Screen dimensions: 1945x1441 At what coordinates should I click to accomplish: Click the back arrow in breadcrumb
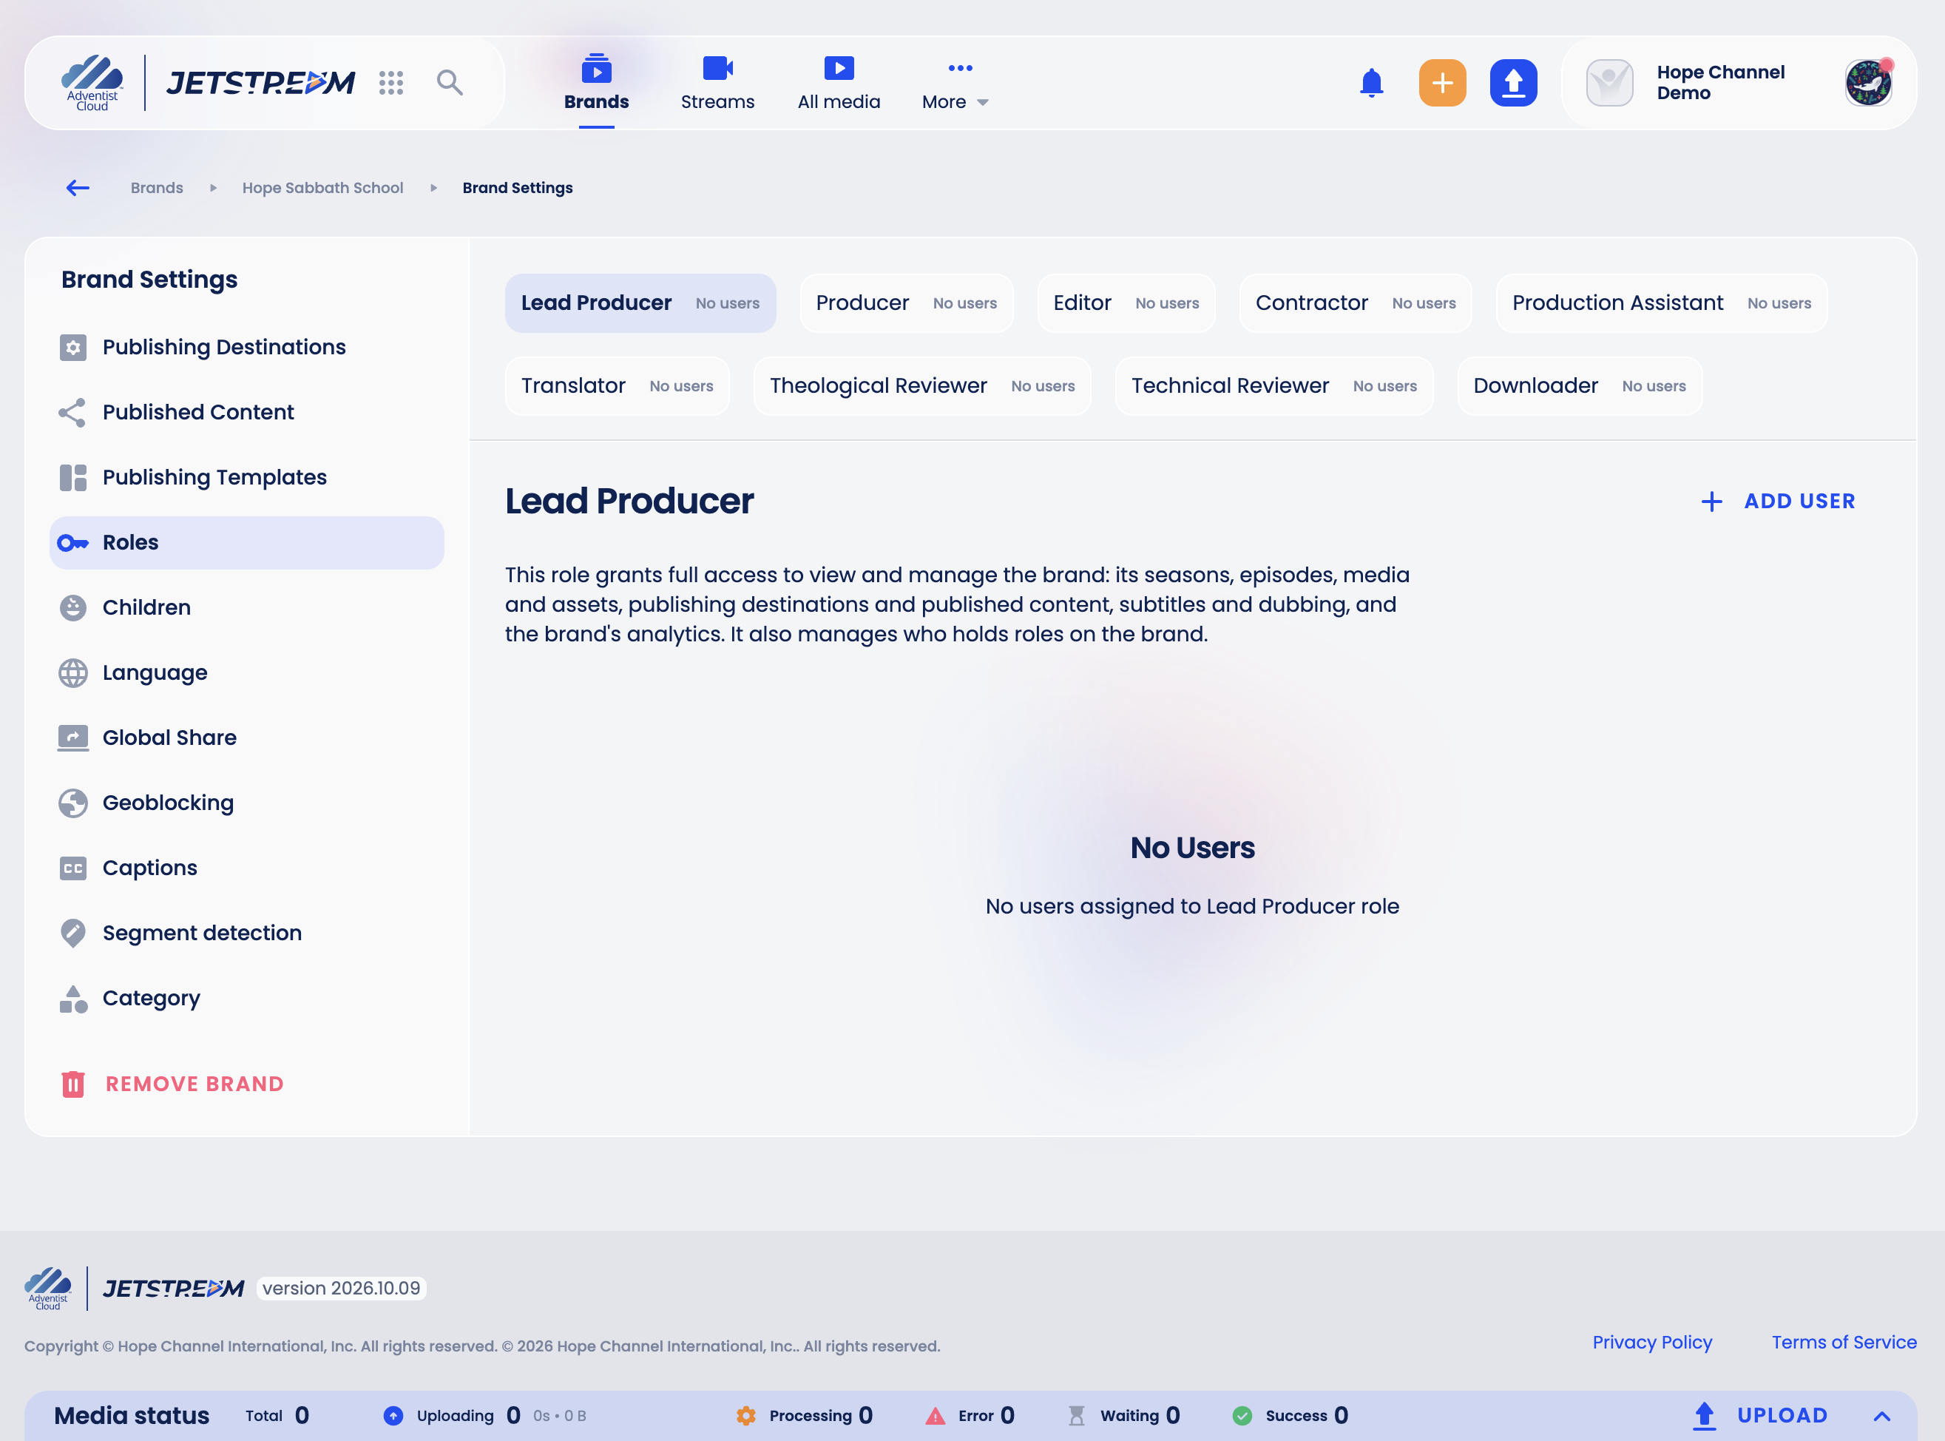[78, 188]
